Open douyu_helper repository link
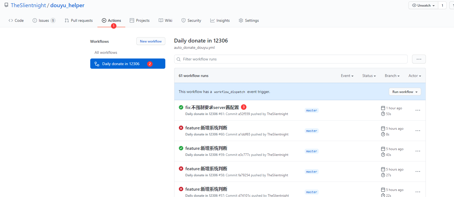Screen dimensions: 454x197 coord(67,5)
